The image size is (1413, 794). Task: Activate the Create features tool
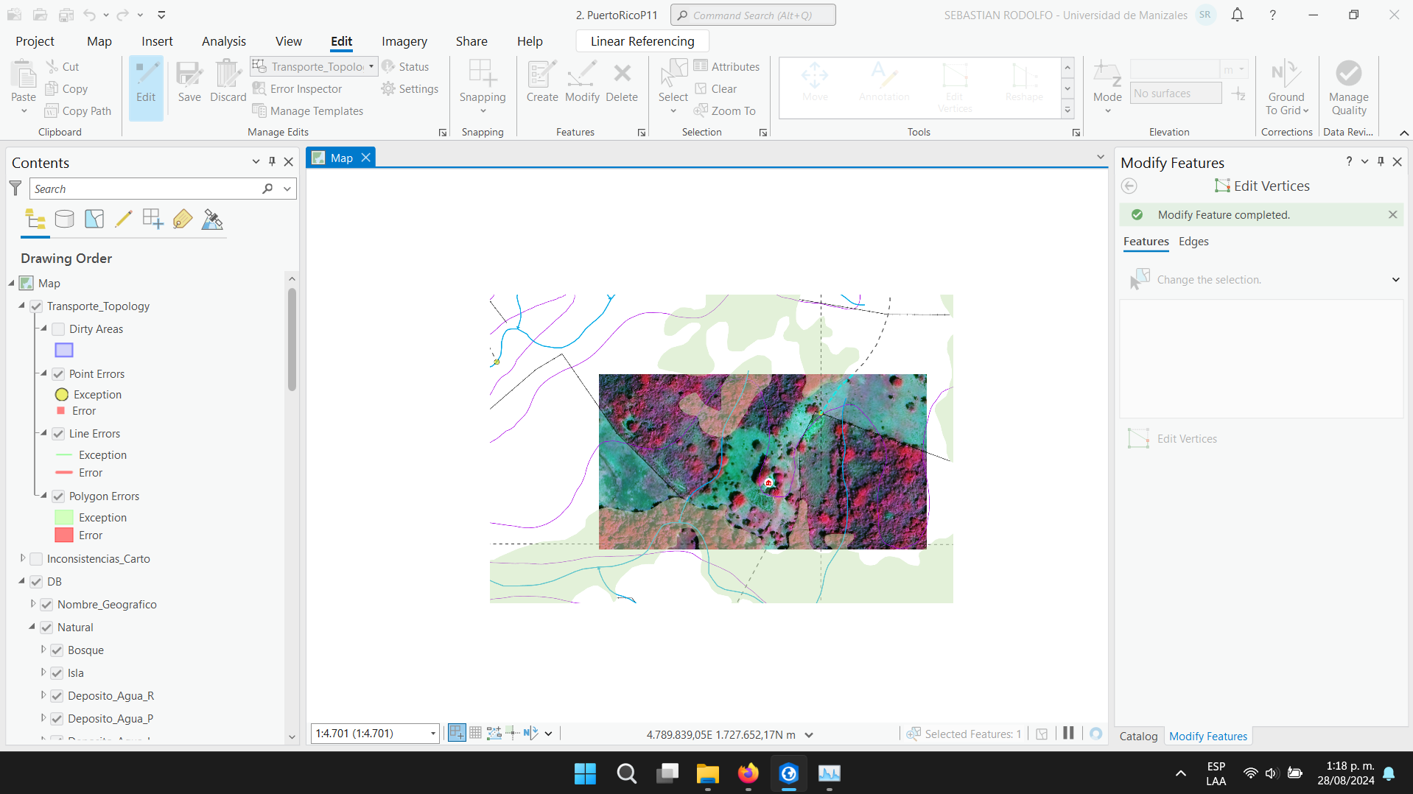coord(541,83)
